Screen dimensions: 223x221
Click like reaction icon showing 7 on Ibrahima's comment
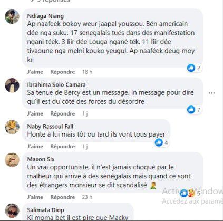(x=191, y=110)
